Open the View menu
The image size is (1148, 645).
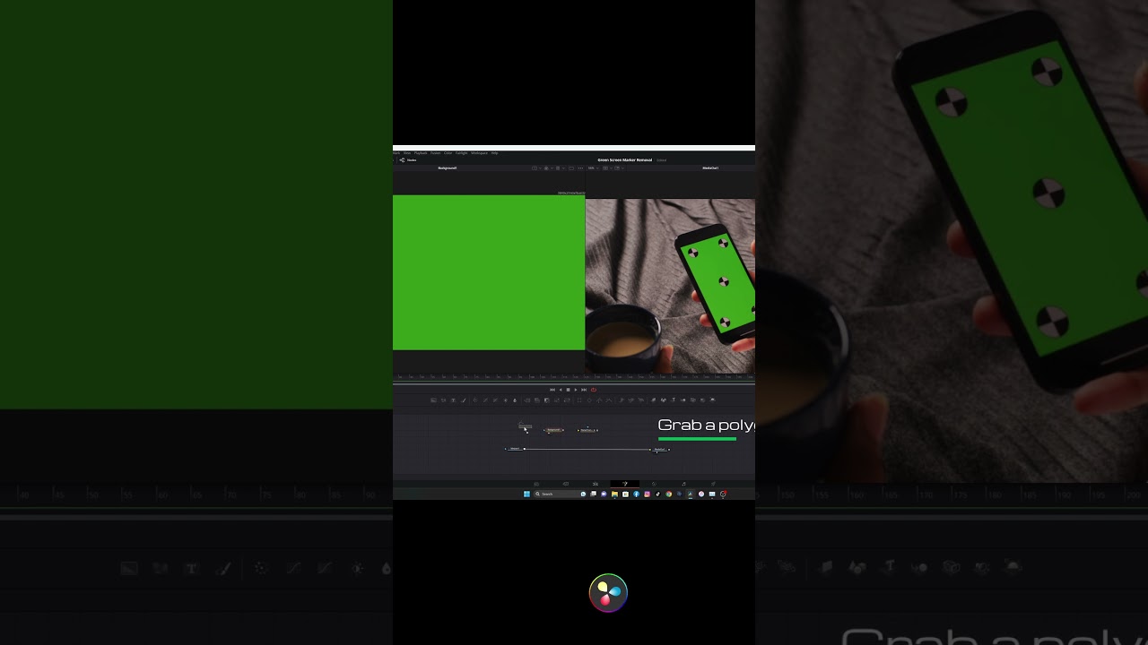coord(407,153)
